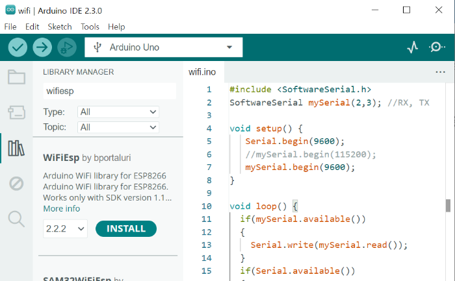Click the void loop() code line
The height and width of the screenshot is (281, 455).
pos(263,206)
